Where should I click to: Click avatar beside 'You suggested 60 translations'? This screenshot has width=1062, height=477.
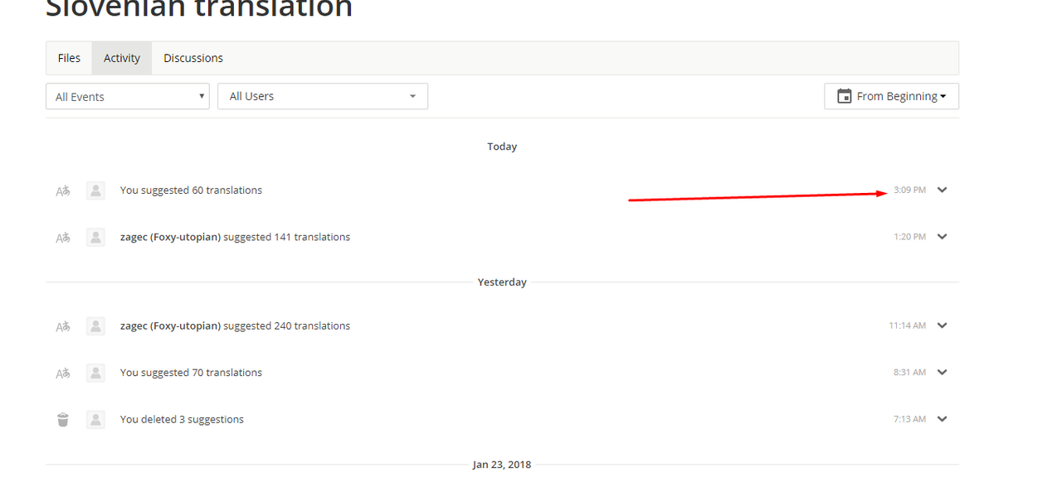coord(96,190)
